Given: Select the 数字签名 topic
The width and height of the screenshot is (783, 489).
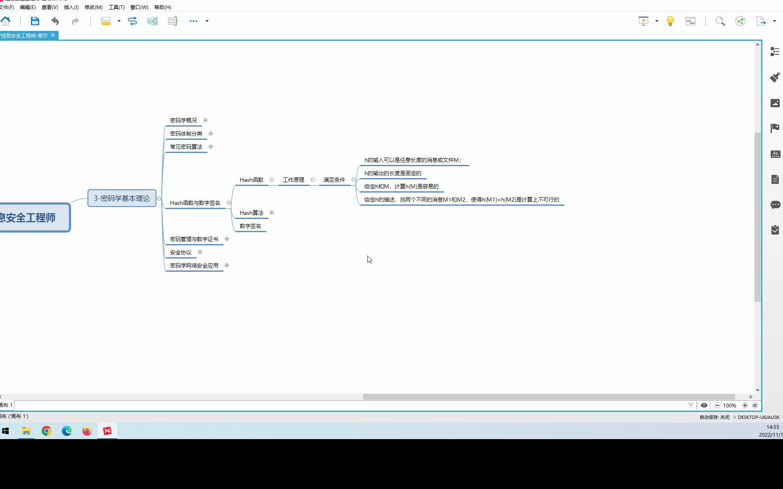Looking at the screenshot, I should pos(251,226).
